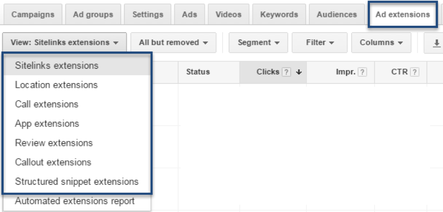Pick App extensions from the dropdown list
This screenshot has width=443, height=212.
point(47,123)
